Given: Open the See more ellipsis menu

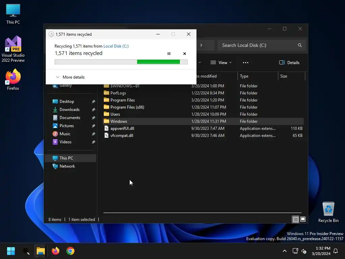Looking at the screenshot, I should pos(246,62).
